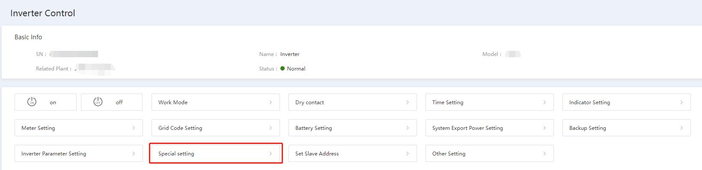Screen dimensions: 702x170
Task: Open the highlighted Special setting entry
Action: coord(216,153)
